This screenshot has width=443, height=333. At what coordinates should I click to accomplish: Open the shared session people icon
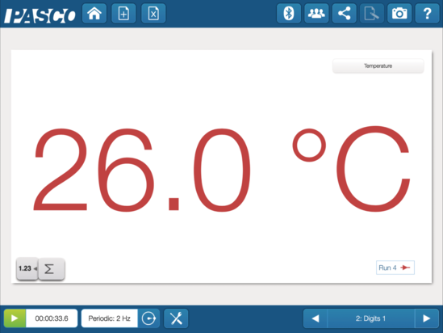316,13
